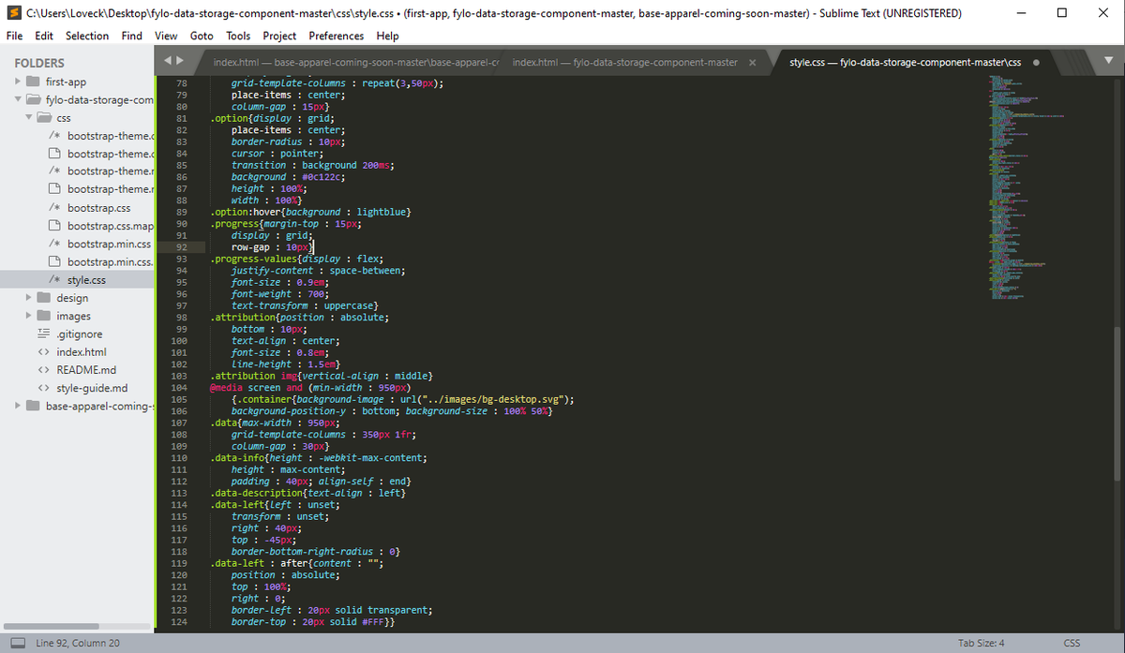The width and height of the screenshot is (1125, 653).
Task: Click the bootstrap.min.css file icon
Action: pyautogui.click(x=55, y=244)
